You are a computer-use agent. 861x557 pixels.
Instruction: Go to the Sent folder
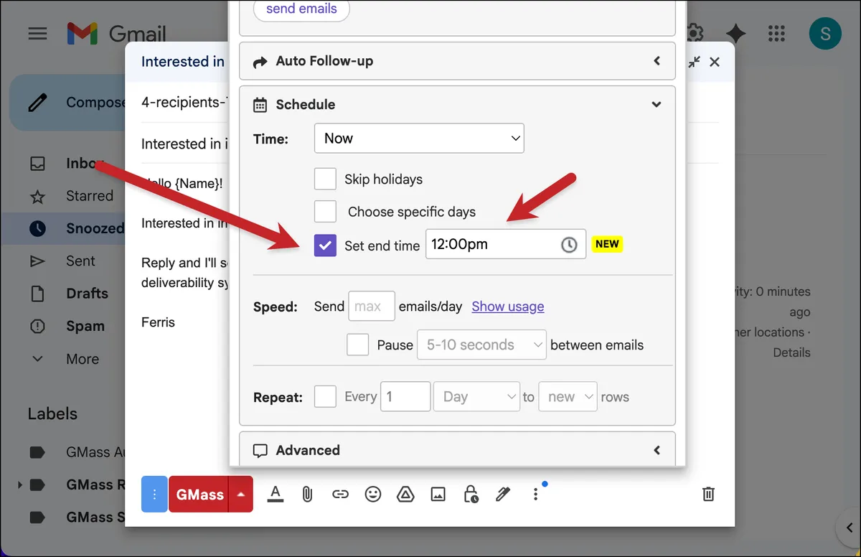coord(80,261)
